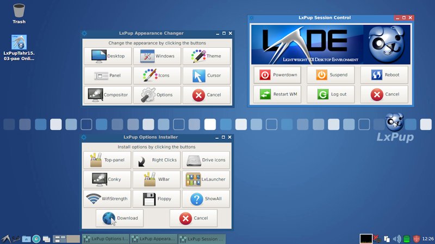Maximize the LxPup Appearance Changer window
Screen dimensions: 435x244
coord(224,33)
